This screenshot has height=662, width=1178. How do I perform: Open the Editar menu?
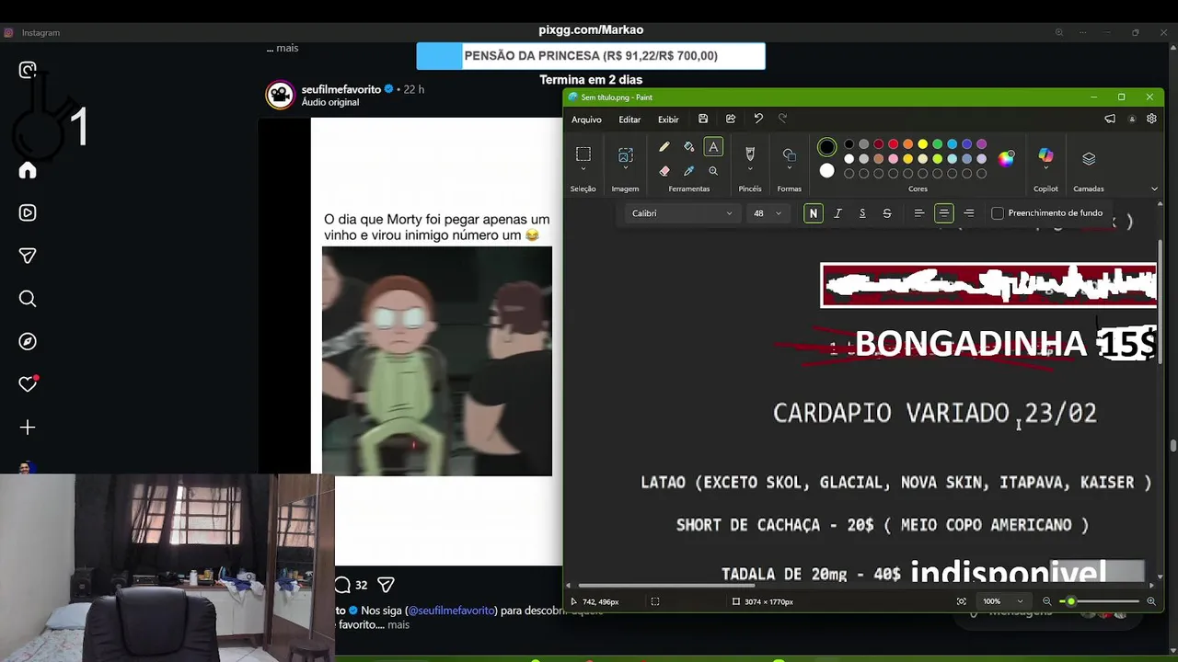pos(629,120)
